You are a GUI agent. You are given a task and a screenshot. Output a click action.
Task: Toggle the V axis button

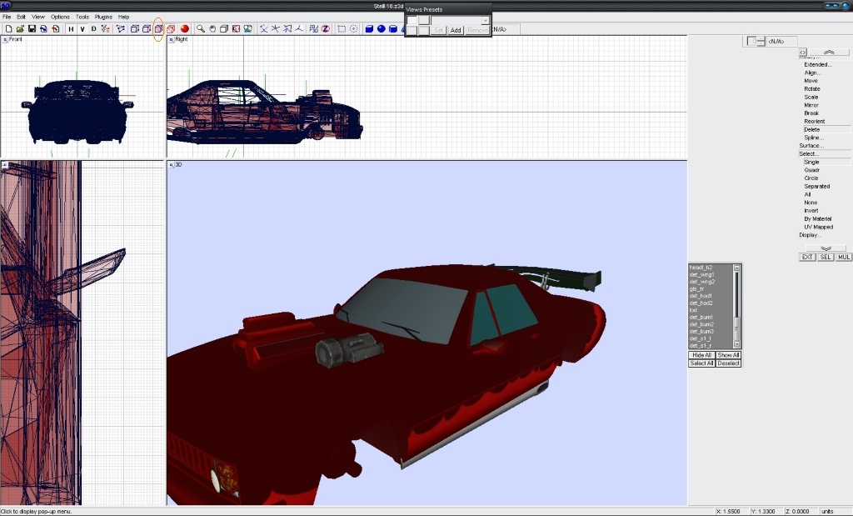click(82, 29)
